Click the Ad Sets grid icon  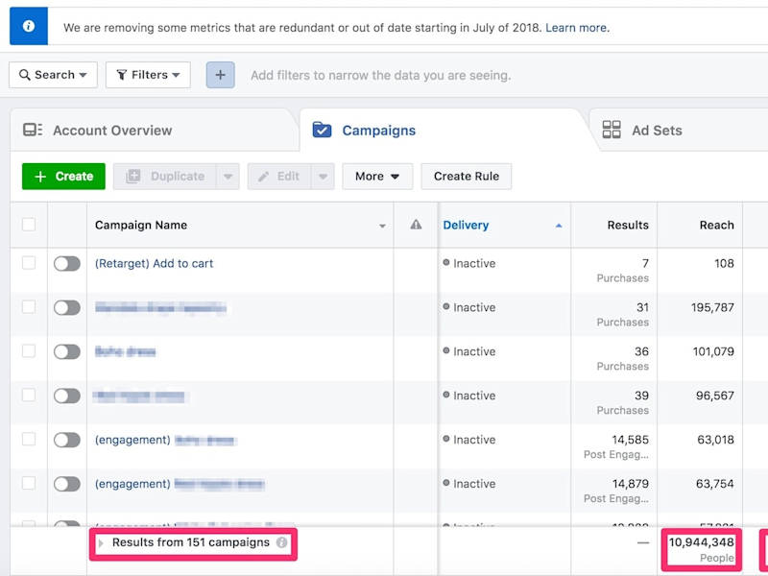coord(612,130)
